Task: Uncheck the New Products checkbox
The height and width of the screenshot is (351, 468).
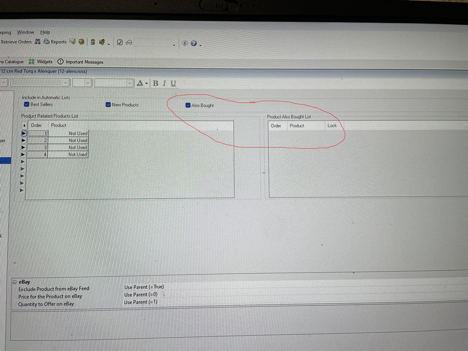Action: pos(108,105)
